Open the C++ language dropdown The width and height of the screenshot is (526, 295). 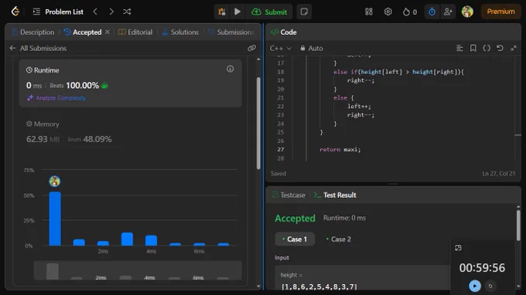281,49
